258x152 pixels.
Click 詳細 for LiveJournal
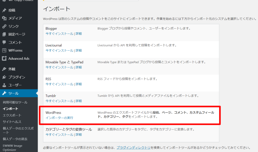point(79,50)
